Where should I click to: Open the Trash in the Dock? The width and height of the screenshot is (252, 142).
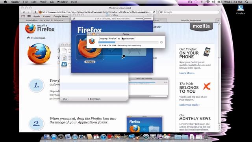(206, 137)
